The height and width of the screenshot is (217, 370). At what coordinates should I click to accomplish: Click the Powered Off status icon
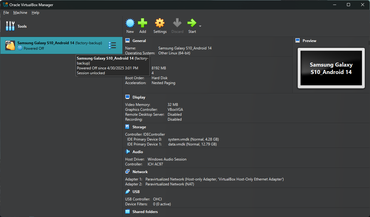tap(20, 48)
